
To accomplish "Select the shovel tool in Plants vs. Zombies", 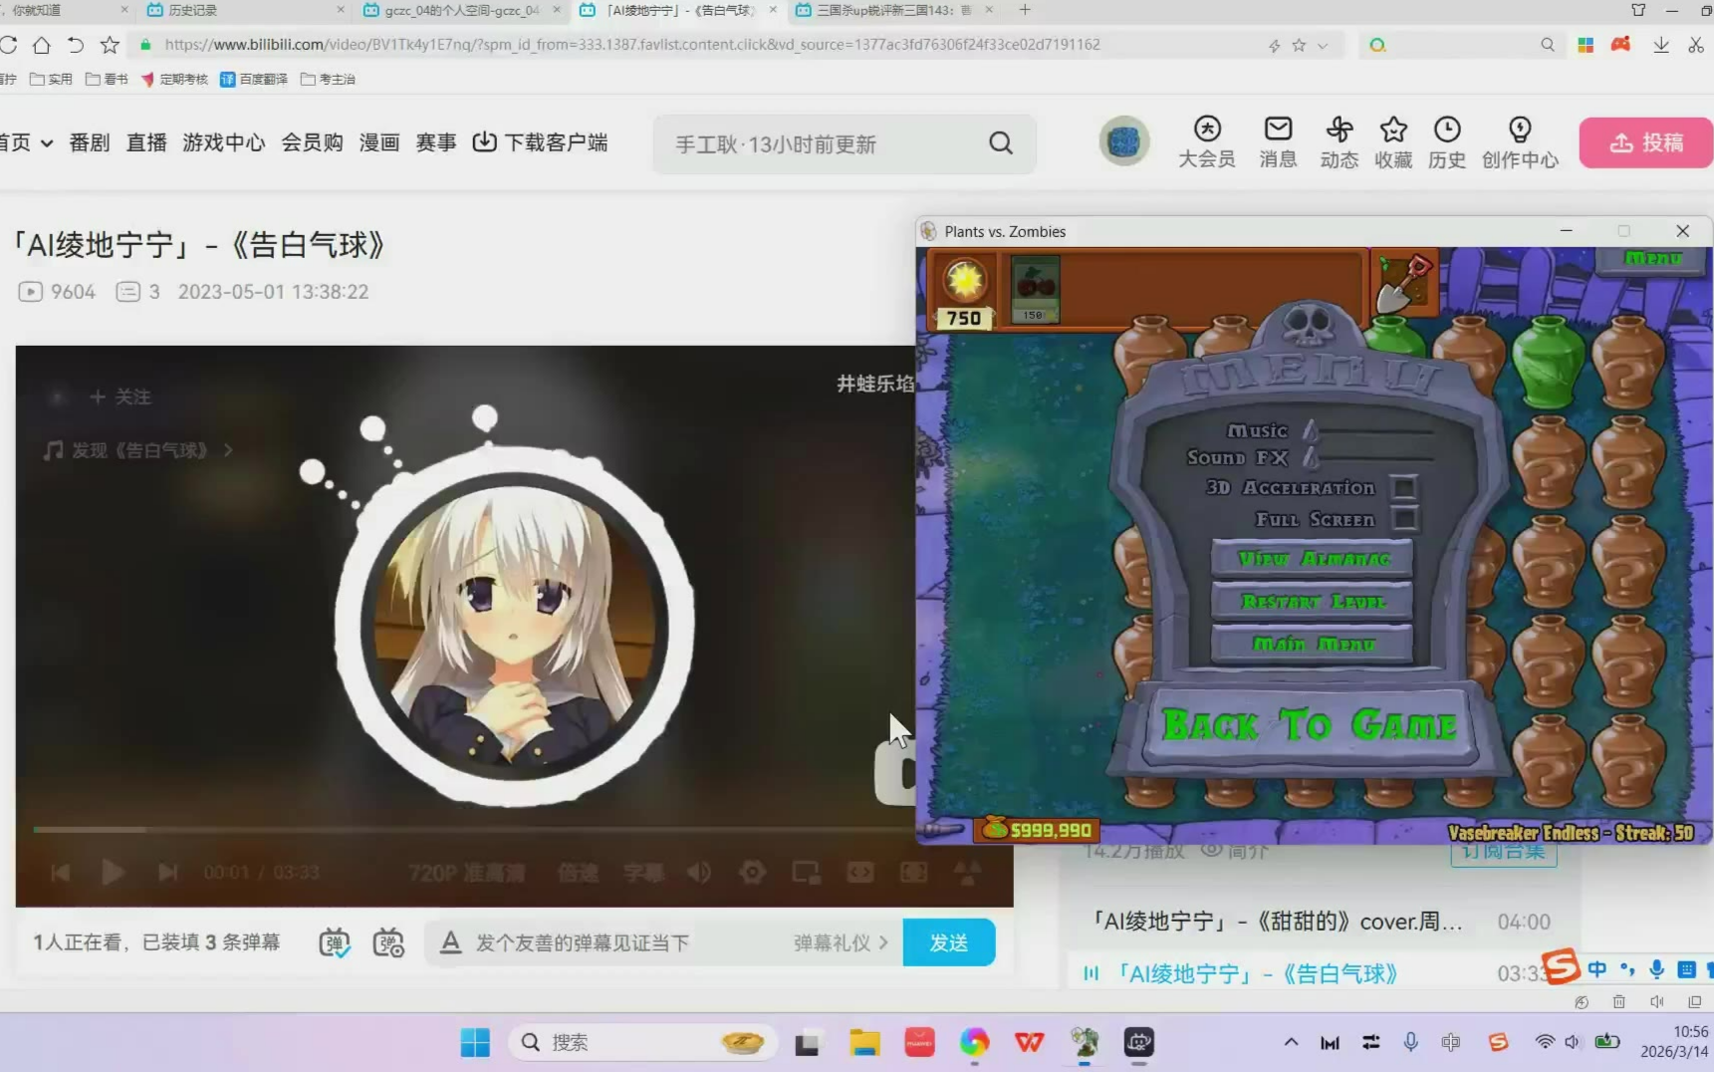I will pyautogui.click(x=1403, y=283).
